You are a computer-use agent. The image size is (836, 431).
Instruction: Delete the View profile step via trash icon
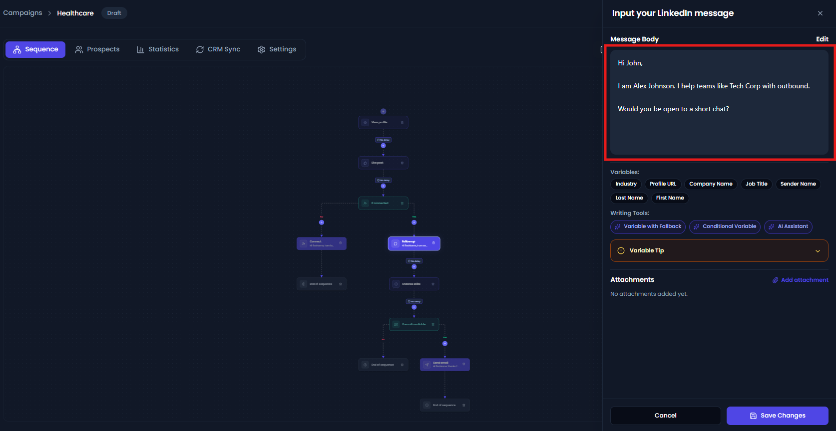pyautogui.click(x=402, y=123)
